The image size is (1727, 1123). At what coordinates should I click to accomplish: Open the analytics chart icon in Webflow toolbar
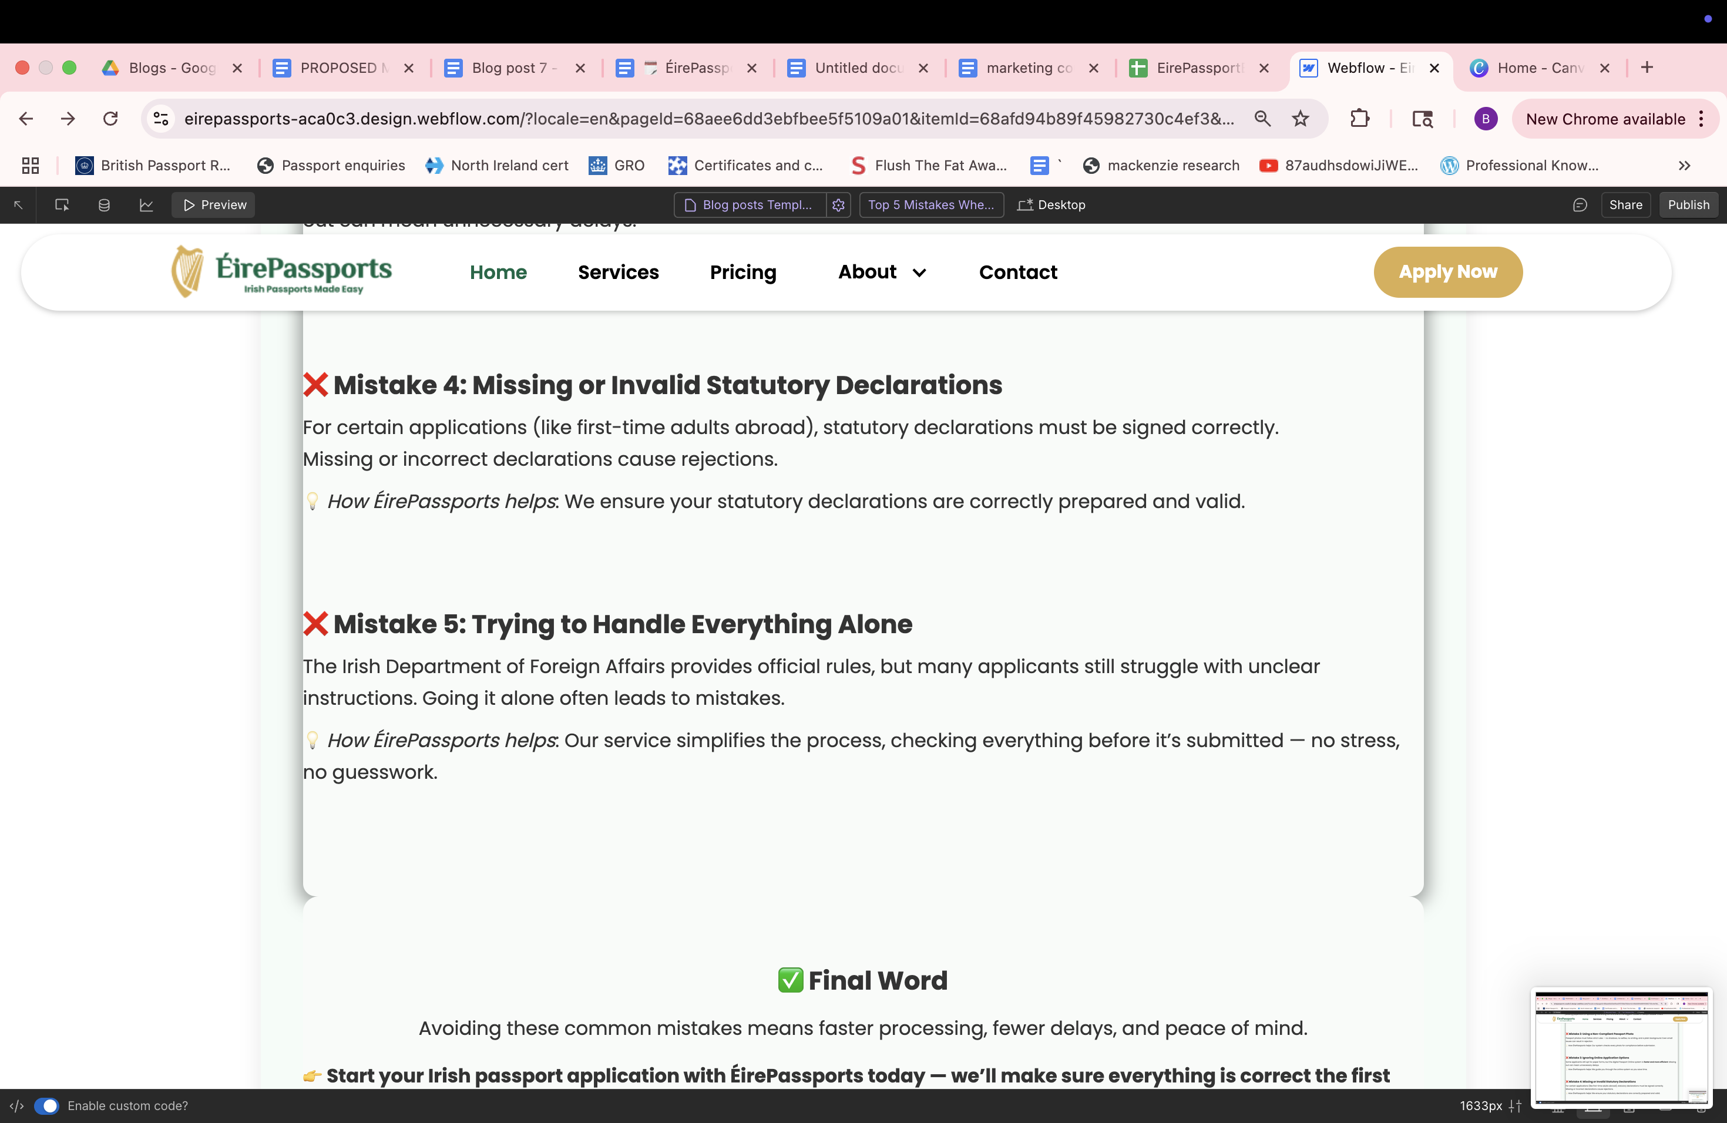coord(146,206)
